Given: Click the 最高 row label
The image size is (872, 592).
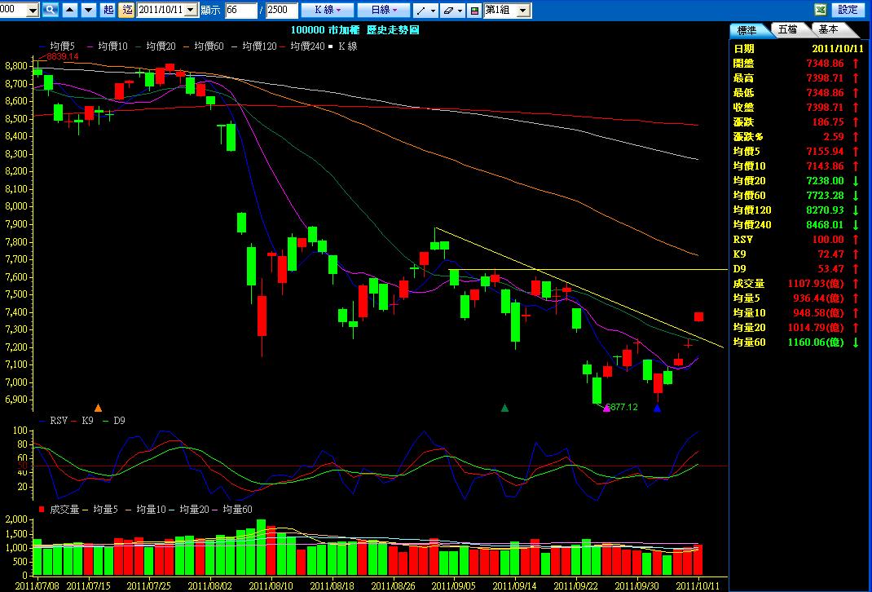Looking at the screenshot, I should click(x=743, y=78).
